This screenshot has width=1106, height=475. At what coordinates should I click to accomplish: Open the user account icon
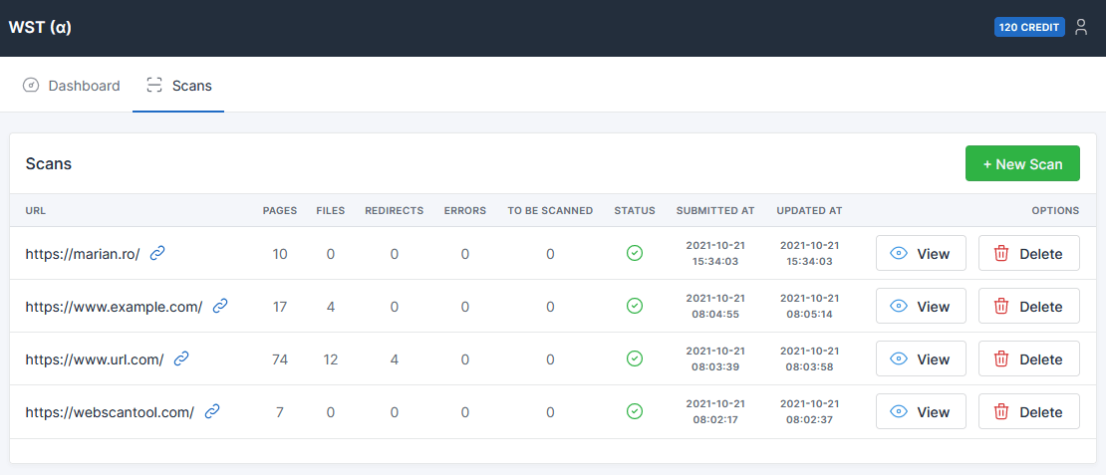1081,28
